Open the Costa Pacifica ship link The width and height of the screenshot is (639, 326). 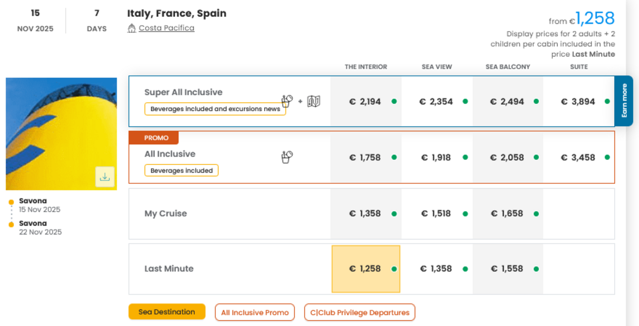click(166, 28)
